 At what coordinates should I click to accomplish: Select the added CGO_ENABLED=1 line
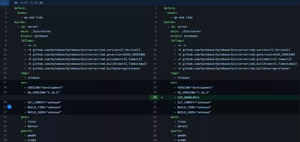click(x=188, y=97)
